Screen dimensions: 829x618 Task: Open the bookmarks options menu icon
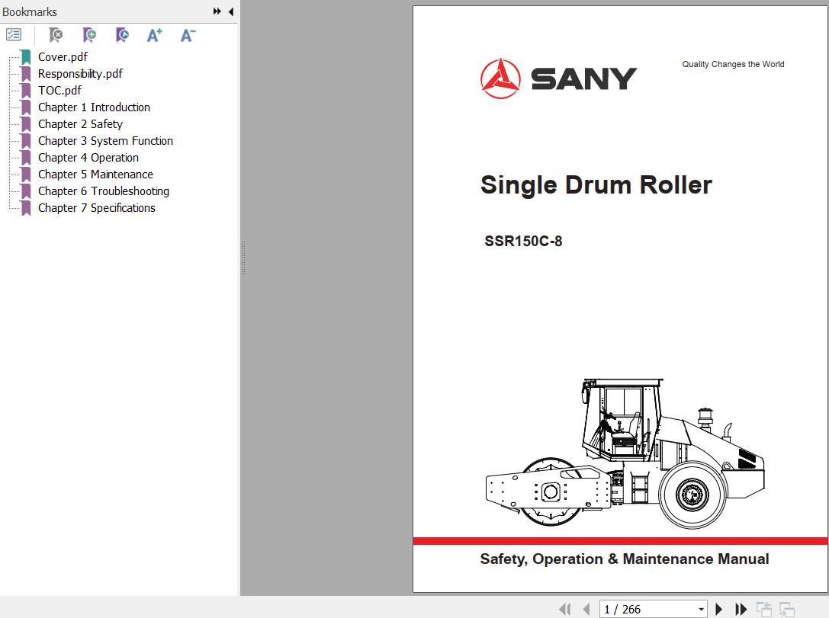coord(14,35)
